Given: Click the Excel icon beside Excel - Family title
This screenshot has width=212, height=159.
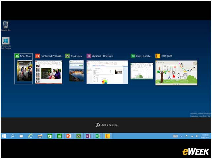Looking at the screenshot, I should (133, 56).
